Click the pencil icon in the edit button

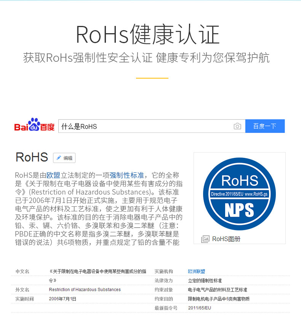tap(59, 158)
